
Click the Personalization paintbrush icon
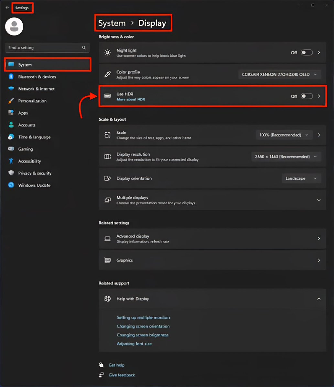11,101
